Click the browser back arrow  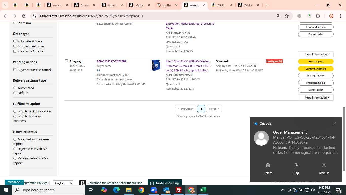(x=6, y=16)
